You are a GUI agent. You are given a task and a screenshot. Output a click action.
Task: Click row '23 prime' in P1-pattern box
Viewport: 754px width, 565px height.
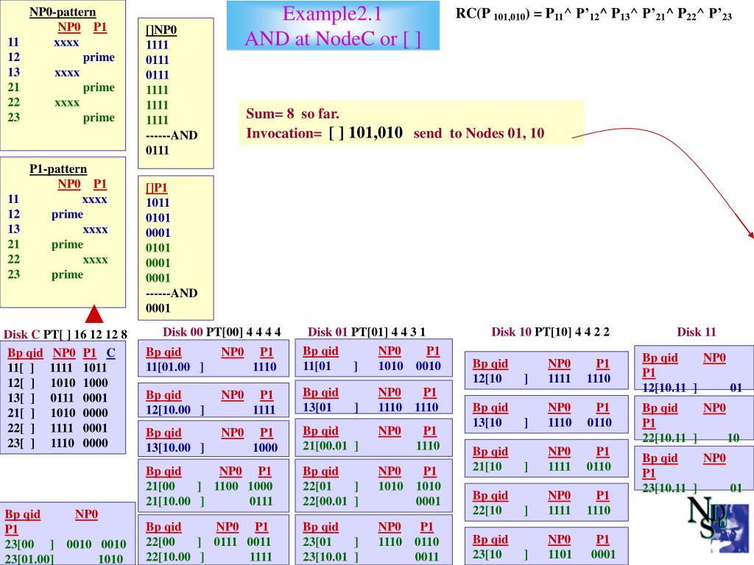(45, 274)
